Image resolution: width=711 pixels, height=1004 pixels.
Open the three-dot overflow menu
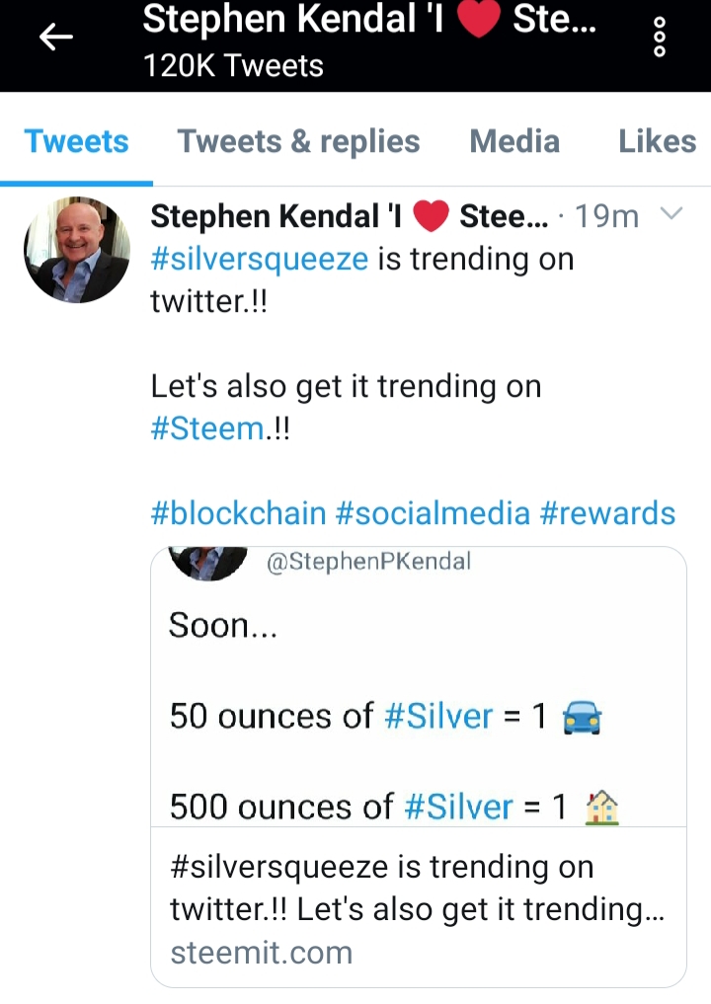click(x=659, y=38)
